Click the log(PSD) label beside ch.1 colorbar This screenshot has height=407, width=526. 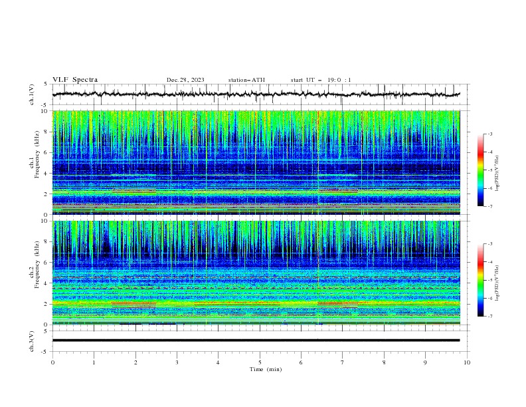(x=497, y=174)
